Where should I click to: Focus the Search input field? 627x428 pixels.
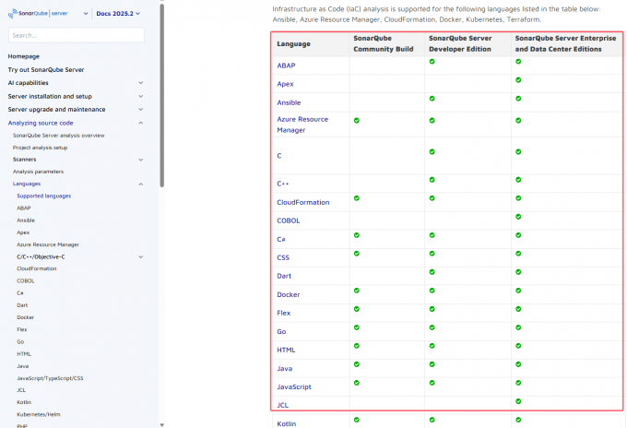click(x=77, y=35)
